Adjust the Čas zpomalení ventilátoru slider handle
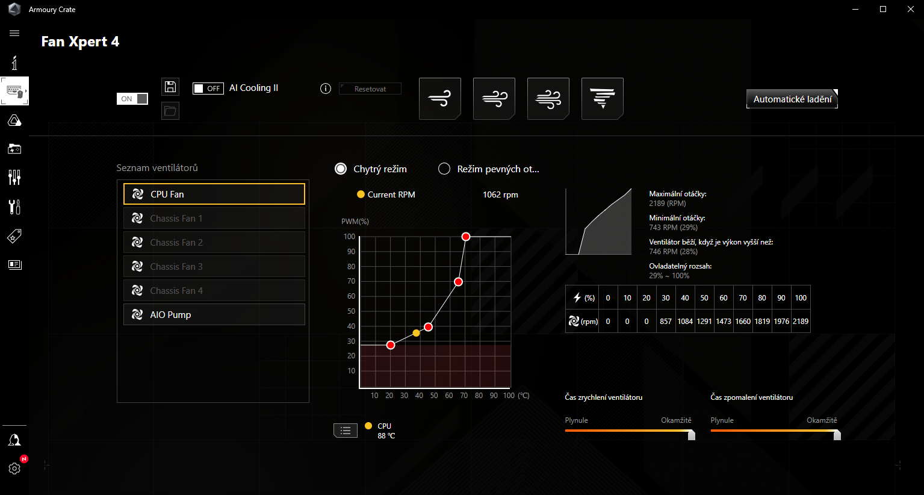Viewport: 924px width, 495px height. coord(837,435)
